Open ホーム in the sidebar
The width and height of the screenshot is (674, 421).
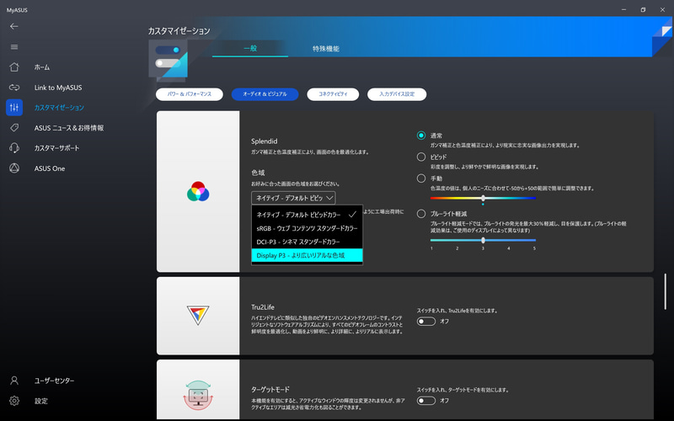(41, 67)
